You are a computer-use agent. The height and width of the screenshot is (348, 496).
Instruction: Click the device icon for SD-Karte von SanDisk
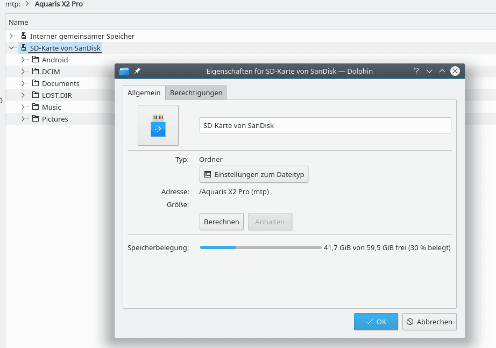[x=24, y=48]
